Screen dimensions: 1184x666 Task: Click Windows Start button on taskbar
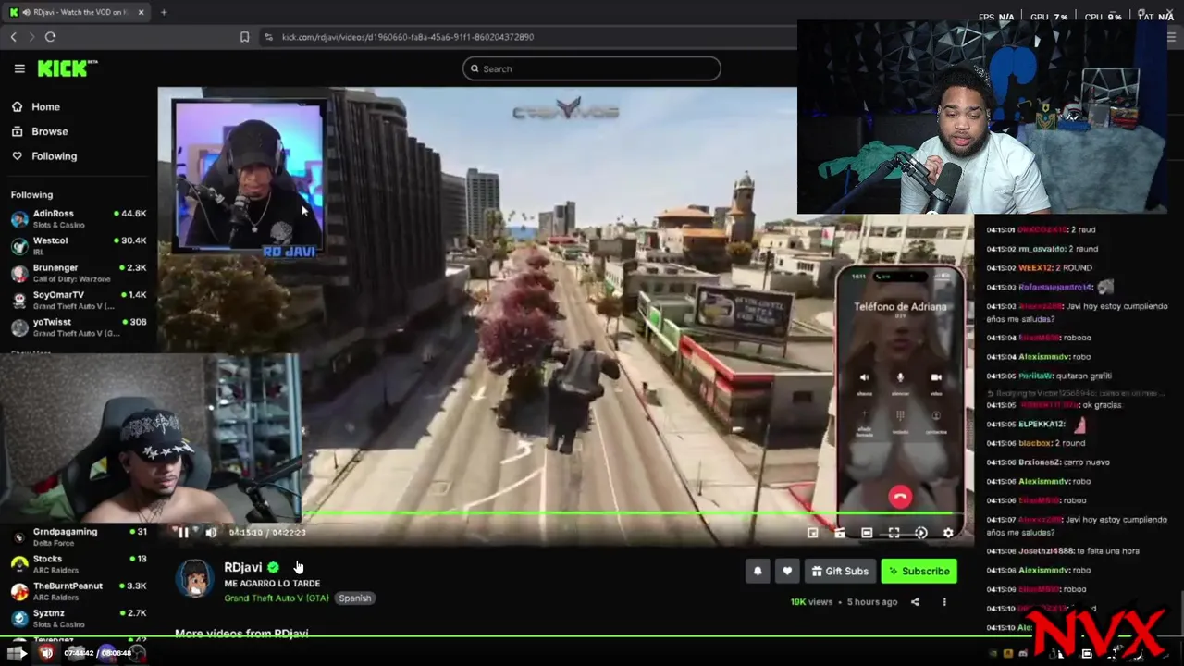tap(16, 653)
